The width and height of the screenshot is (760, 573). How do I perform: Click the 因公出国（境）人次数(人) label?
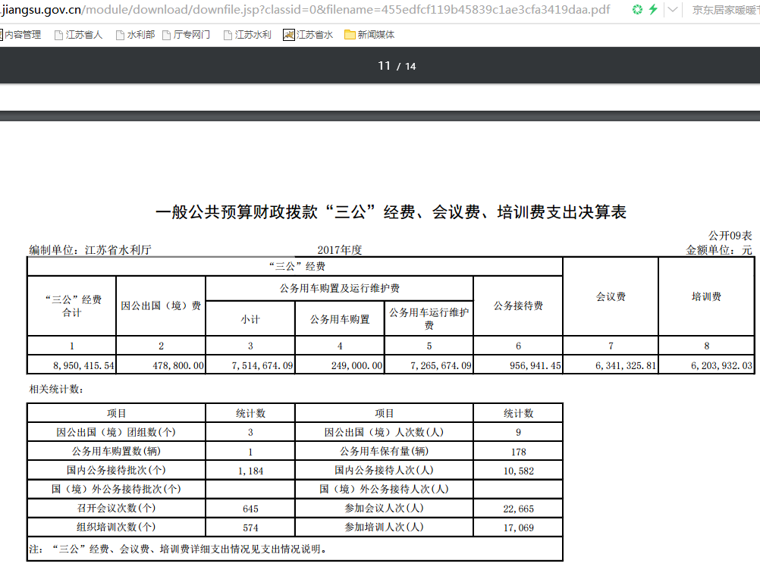[384, 432]
